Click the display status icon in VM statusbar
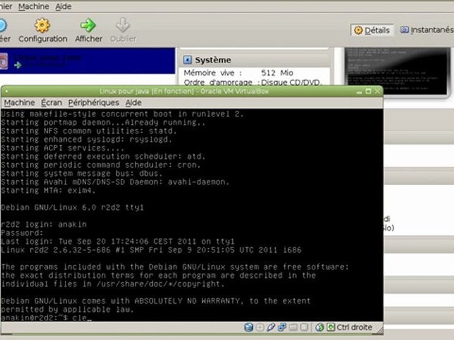This screenshot has height=340, width=454. point(304,327)
